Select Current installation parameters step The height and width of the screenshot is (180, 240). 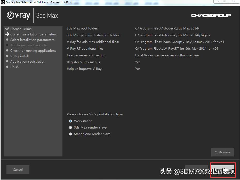33,34
